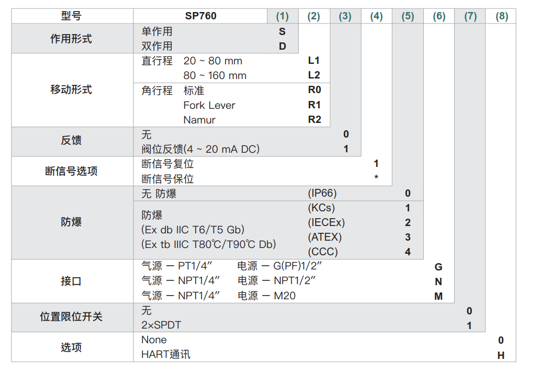Click the 断信号复位 option

(167, 164)
